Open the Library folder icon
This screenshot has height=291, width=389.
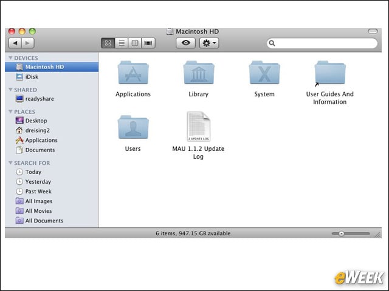199,73
